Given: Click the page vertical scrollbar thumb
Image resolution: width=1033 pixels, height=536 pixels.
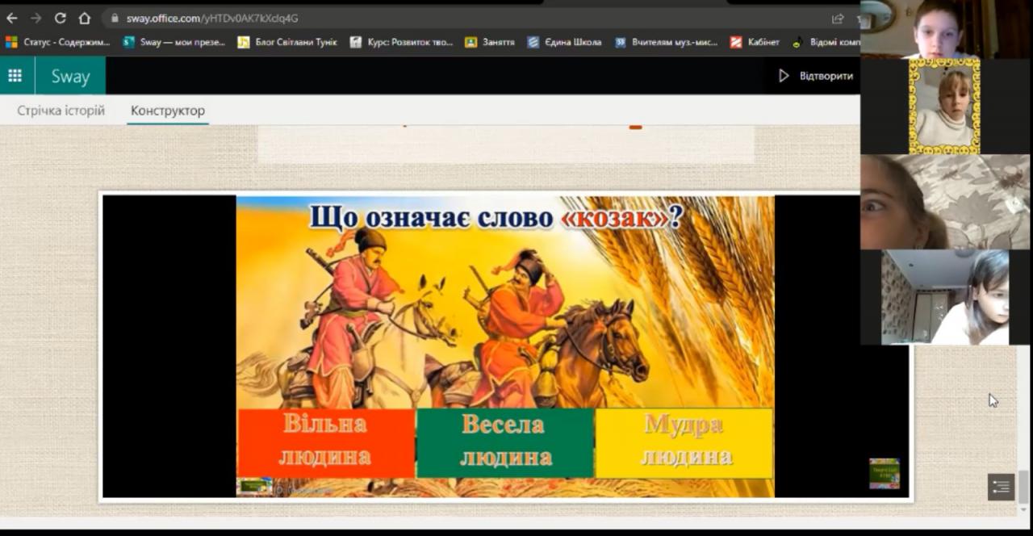Looking at the screenshot, I should pos(1024,487).
